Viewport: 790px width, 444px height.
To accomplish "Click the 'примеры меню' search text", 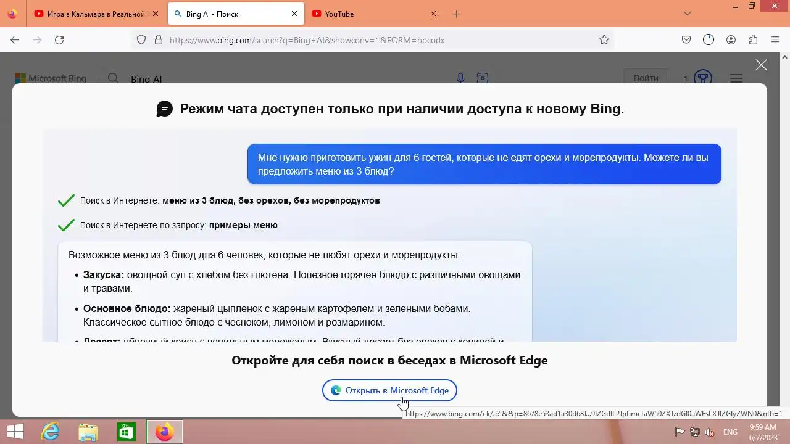I will click(x=243, y=225).
